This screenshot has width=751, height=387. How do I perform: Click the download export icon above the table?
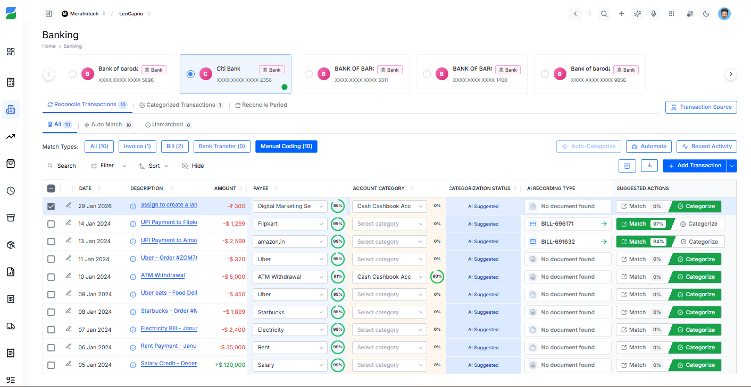(x=649, y=166)
